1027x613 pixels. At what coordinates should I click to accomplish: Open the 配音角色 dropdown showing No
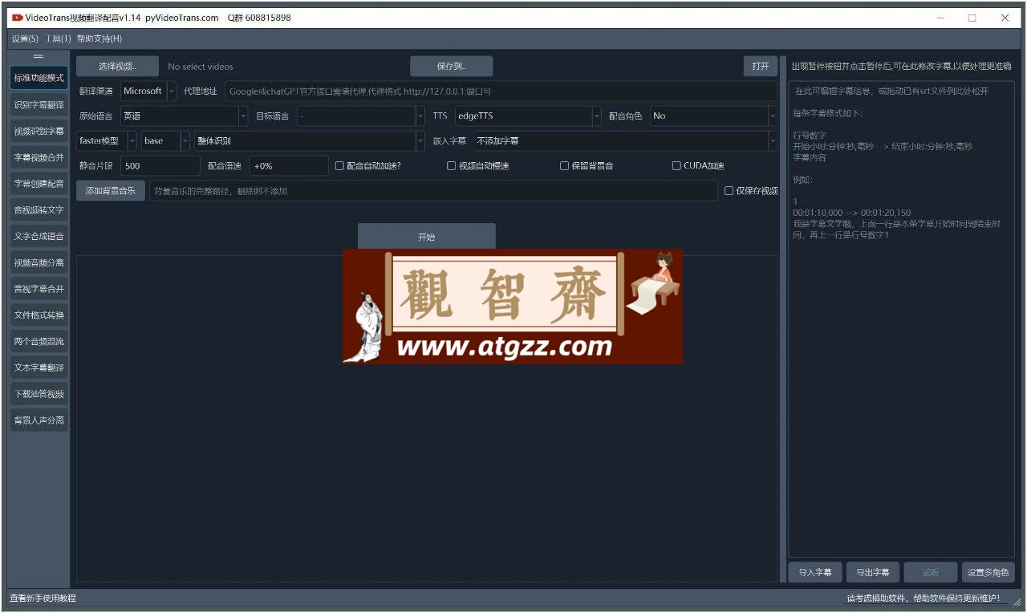713,116
